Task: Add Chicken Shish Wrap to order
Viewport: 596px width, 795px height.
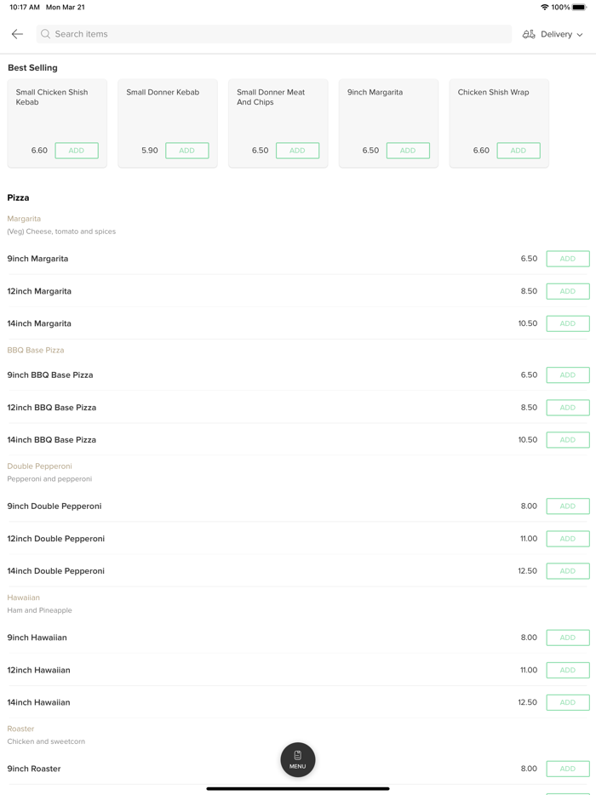Action: (x=518, y=151)
